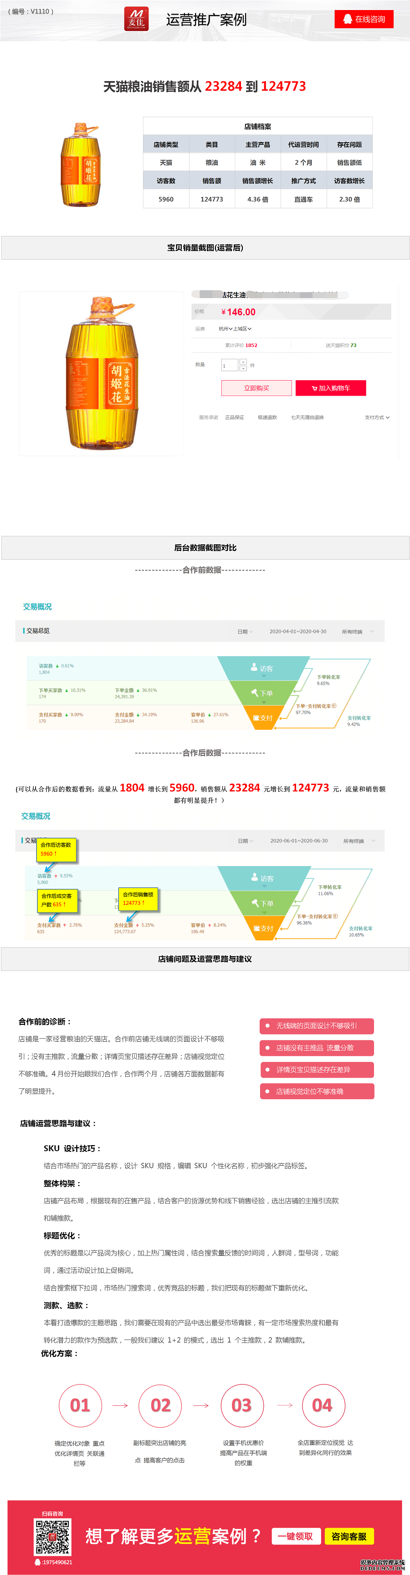Click the 下单 funnel icon for June data
410x1575 pixels.
(255, 902)
